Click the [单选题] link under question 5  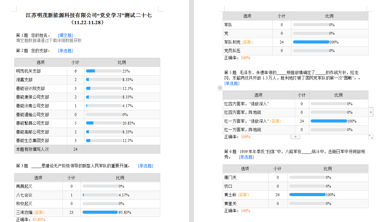(x=232, y=83)
